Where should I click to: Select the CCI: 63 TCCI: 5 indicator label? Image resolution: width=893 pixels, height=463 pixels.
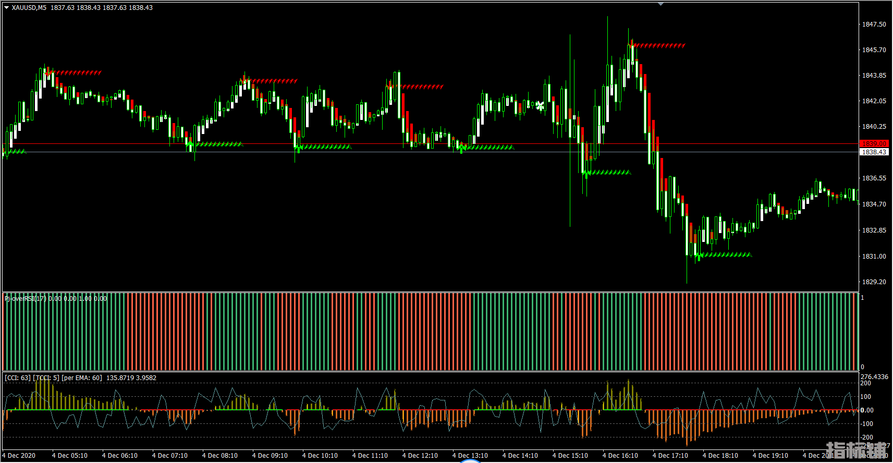[x=54, y=378]
